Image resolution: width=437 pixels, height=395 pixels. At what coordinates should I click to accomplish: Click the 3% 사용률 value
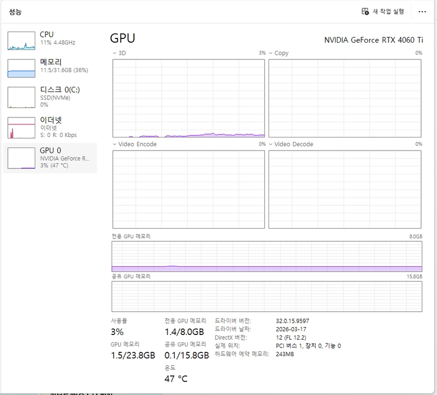(x=117, y=332)
